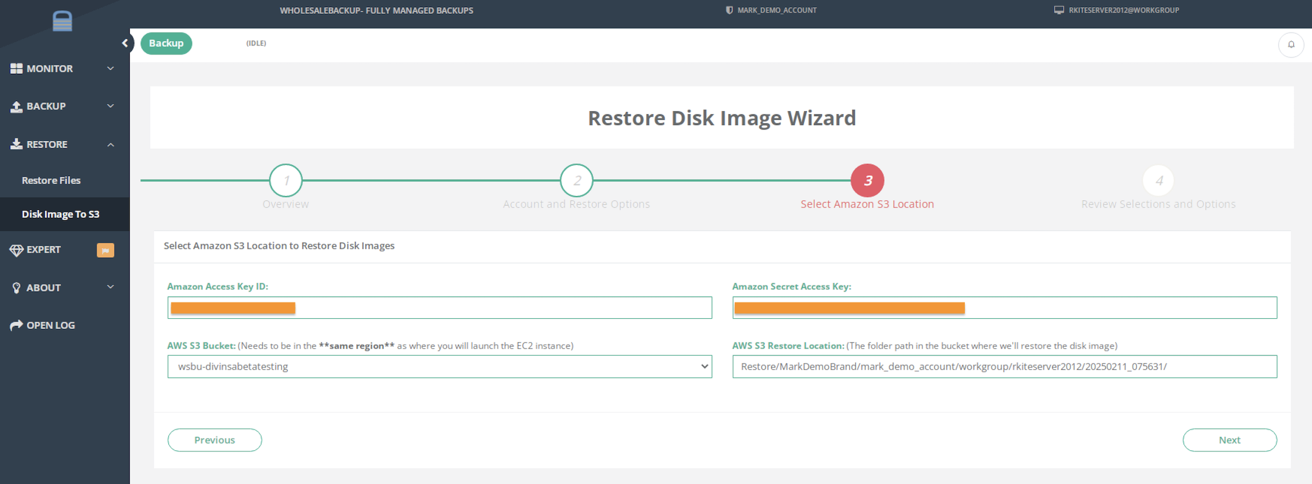The height and width of the screenshot is (484, 1312).
Task: Select wizard step 3 red circle
Action: (x=867, y=180)
